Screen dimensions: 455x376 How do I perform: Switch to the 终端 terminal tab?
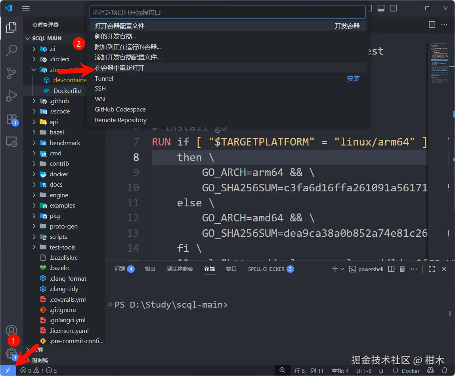click(x=210, y=269)
